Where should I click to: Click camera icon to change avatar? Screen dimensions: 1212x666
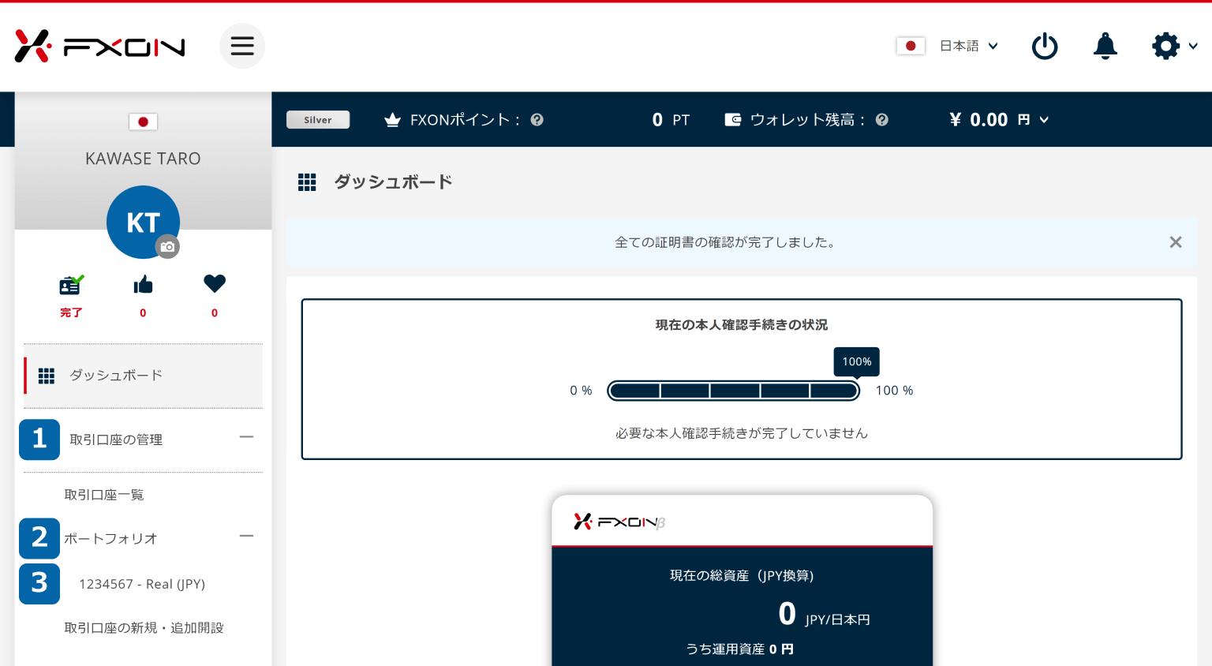click(167, 247)
